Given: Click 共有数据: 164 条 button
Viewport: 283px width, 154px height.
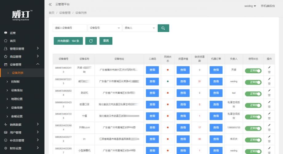Looking at the screenshot, I should (x=68, y=41).
